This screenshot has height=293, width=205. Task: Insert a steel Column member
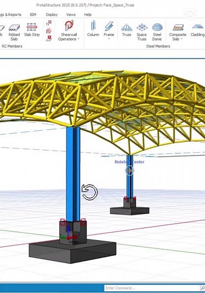(93, 29)
